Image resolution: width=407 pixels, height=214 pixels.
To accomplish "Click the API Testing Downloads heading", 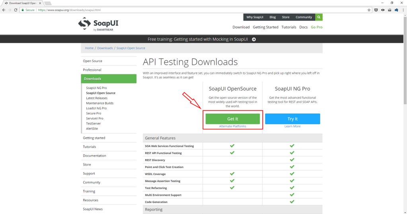I will tap(190, 62).
